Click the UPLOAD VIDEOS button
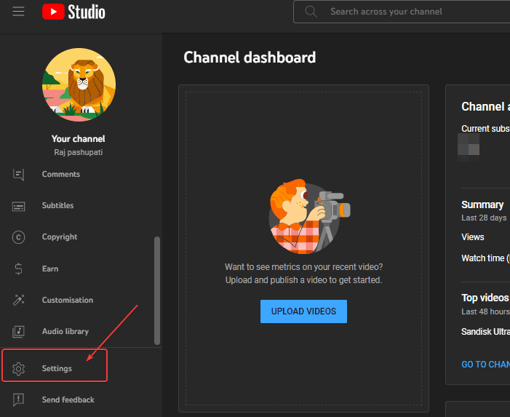The width and height of the screenshot is (510, 417). [303, 311]
